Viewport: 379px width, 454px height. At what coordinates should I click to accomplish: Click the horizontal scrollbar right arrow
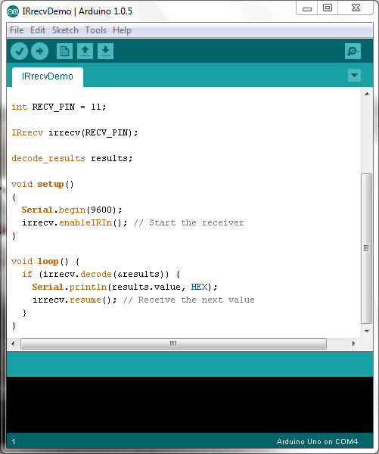pyautogui.click(x=353, y=344)
